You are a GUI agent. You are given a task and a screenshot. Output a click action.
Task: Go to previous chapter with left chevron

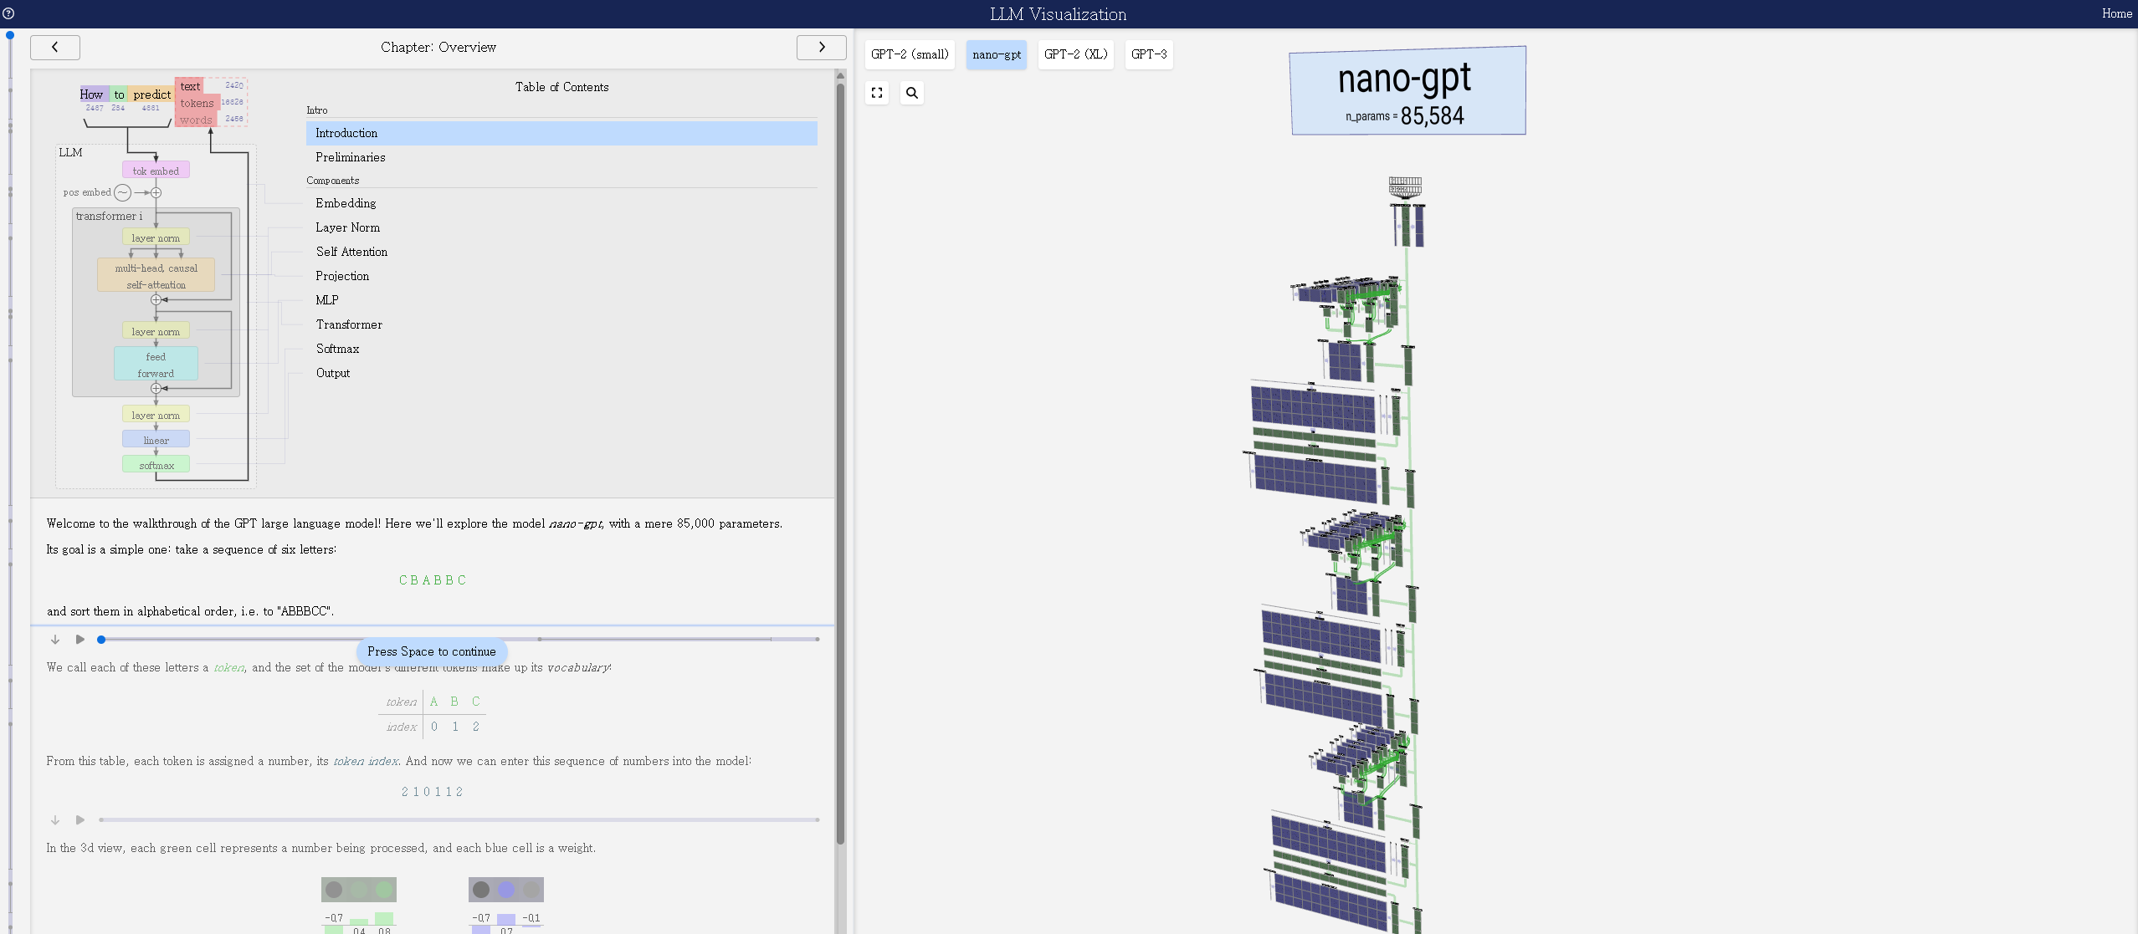pyautogui.click(x=55, y=48)
